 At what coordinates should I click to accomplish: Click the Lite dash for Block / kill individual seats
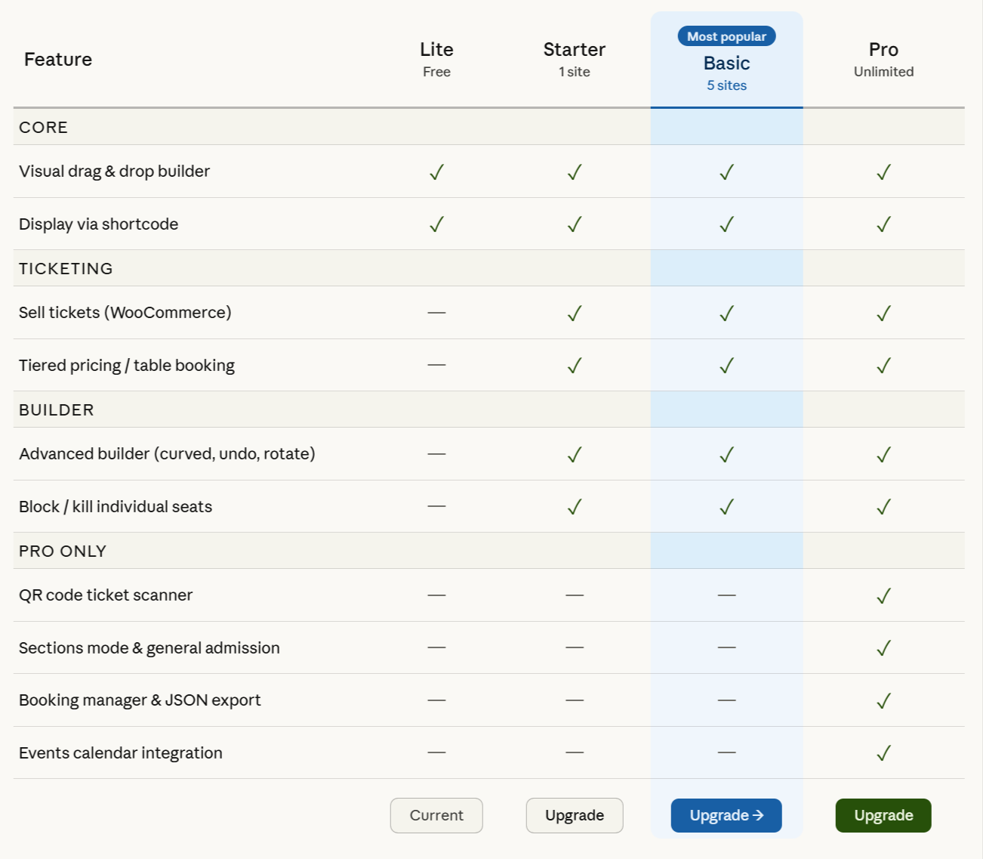pos(436,506)
